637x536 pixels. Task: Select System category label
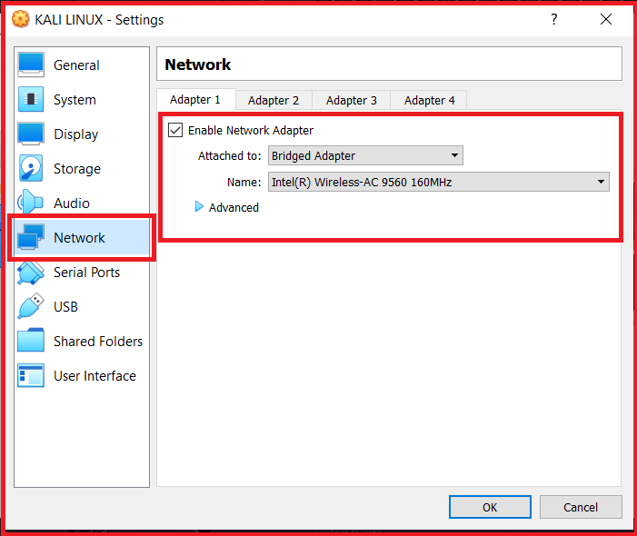pos(75,100)
